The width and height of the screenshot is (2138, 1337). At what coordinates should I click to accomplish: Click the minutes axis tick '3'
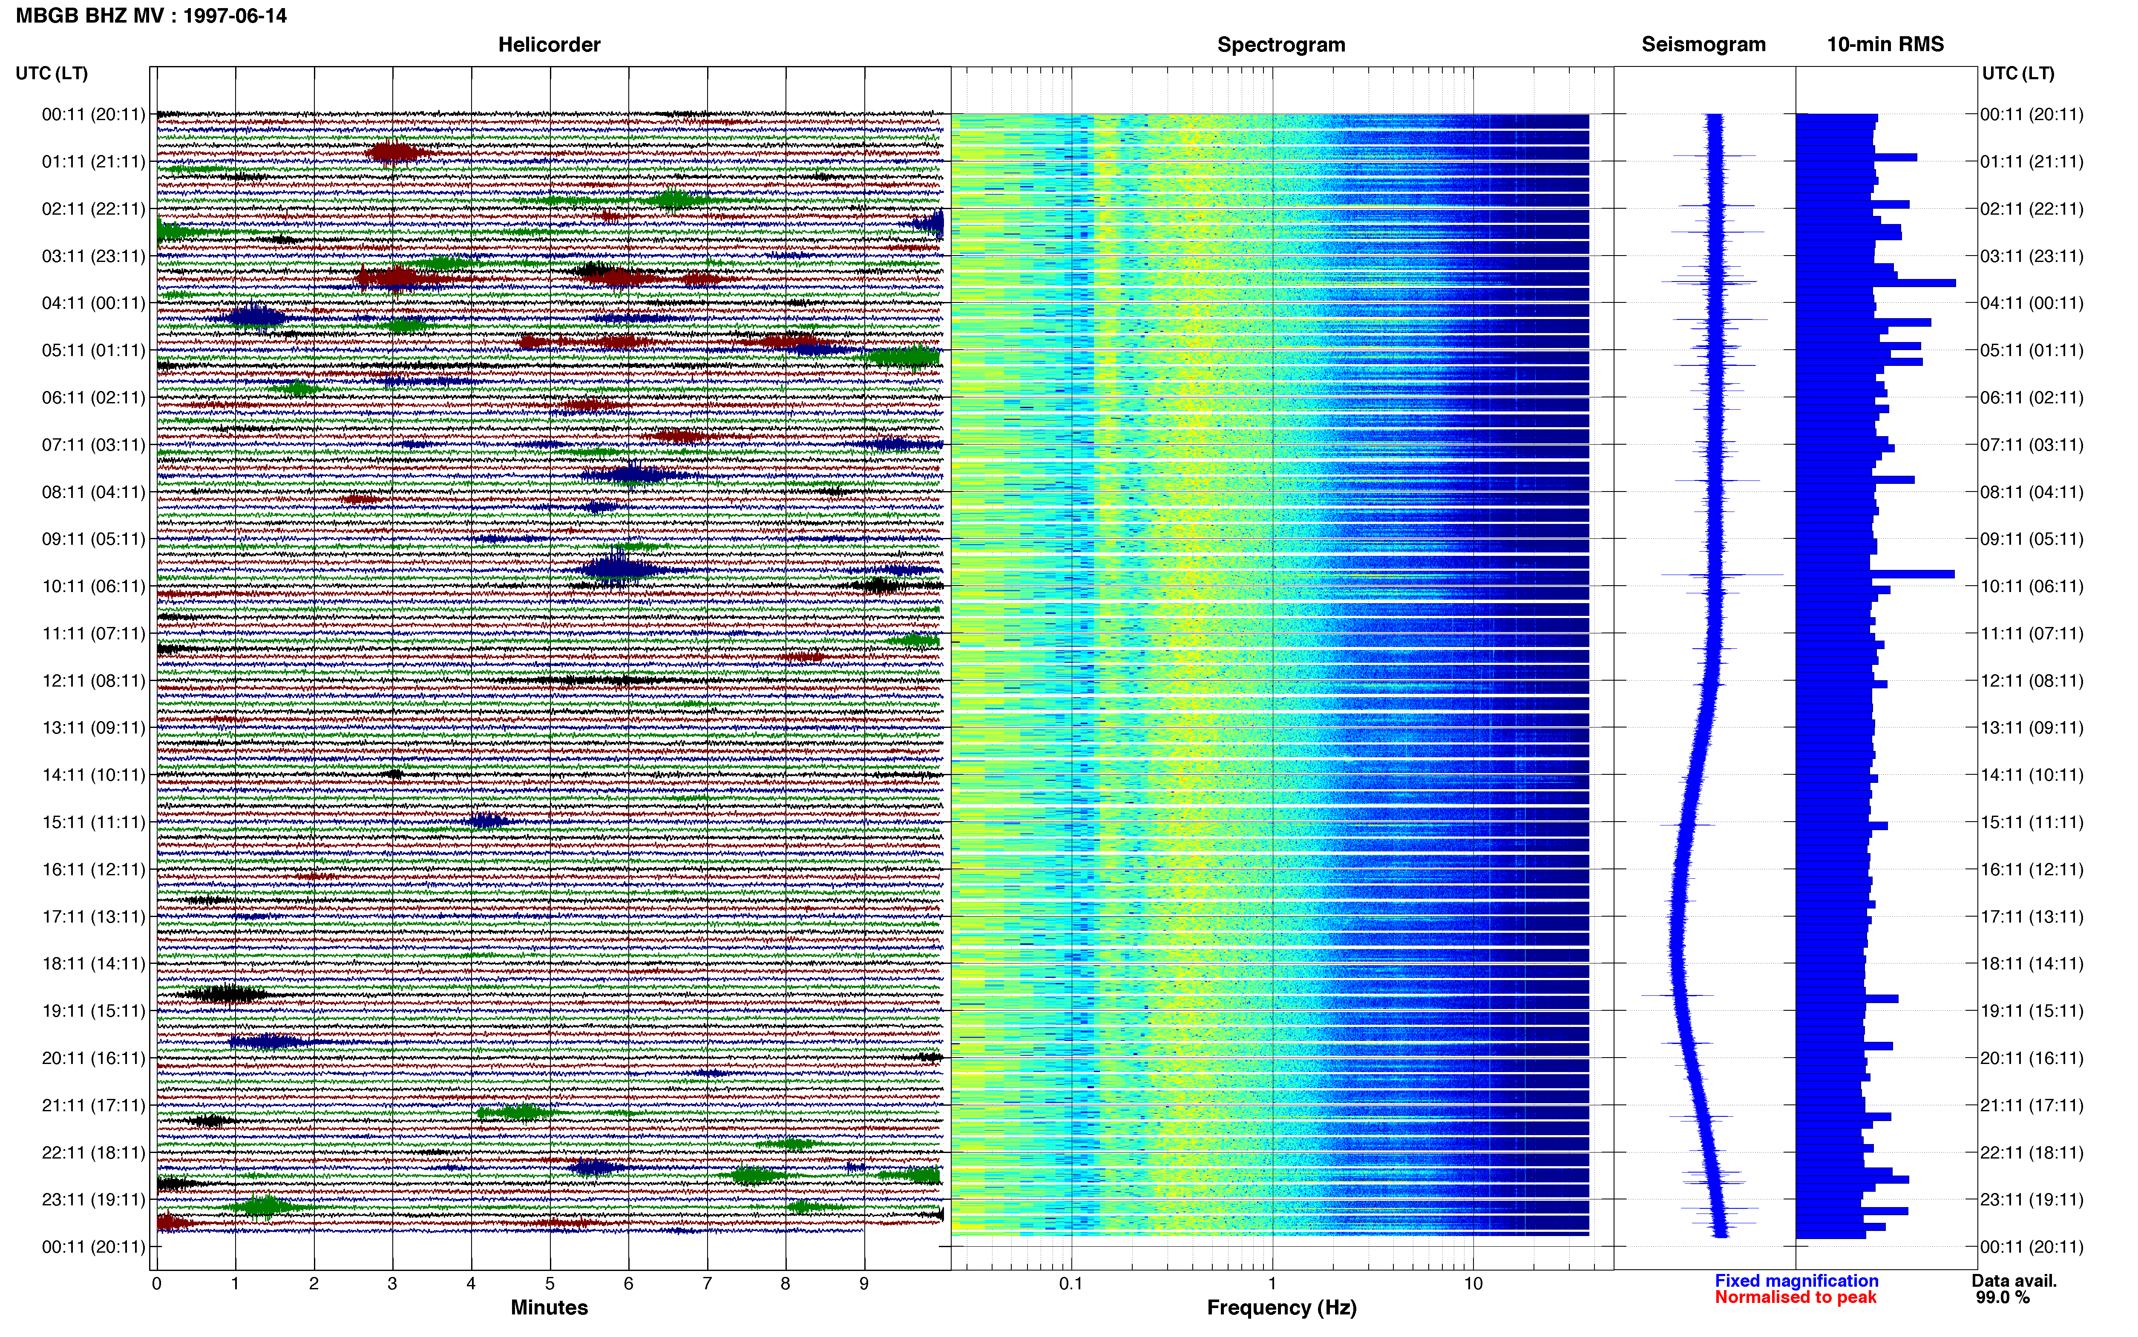click(x=393, y=1284)
